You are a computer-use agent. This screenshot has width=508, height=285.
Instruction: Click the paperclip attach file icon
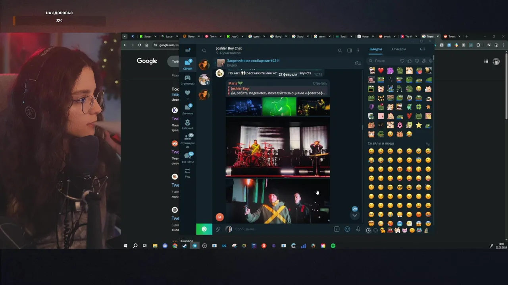pyautogui.click(x=218, y=229)
